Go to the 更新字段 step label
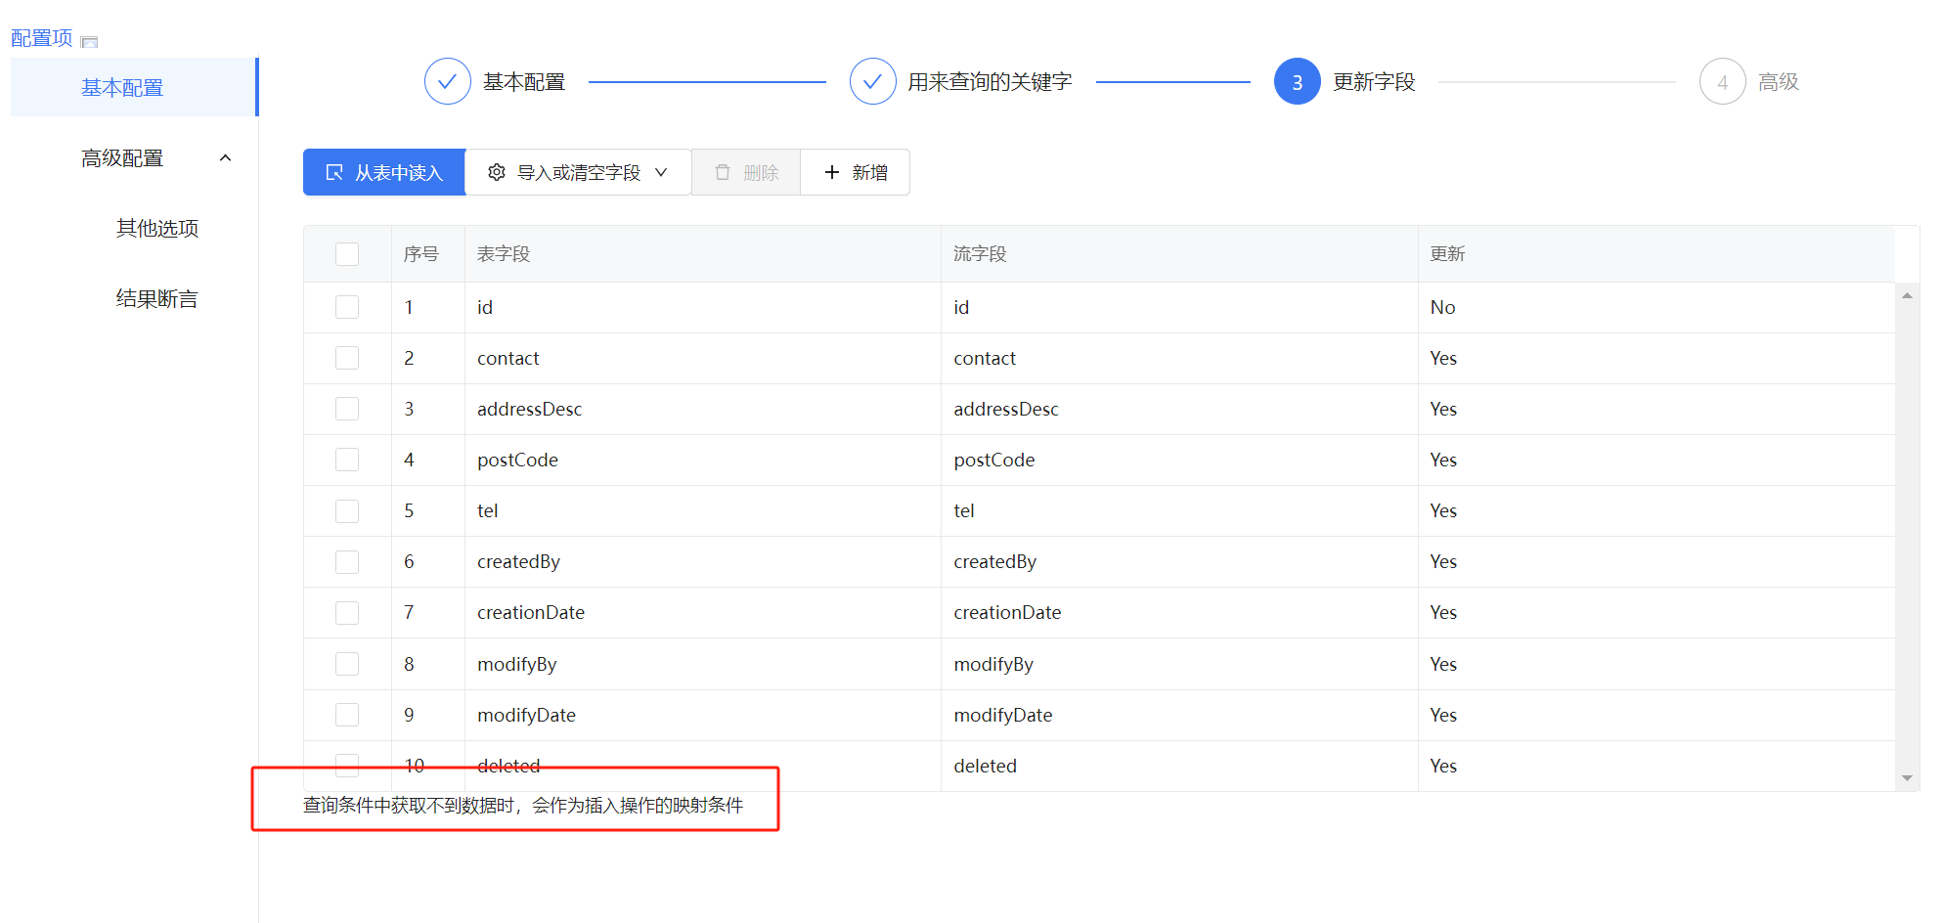Image resolution: width=1941 pixels, height=923 pixels. [1374, 82]
